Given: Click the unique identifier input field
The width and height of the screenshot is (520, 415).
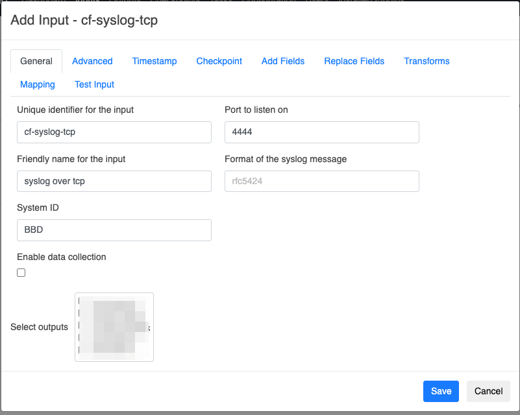Looking at the screenshot, I should pyautogui.click(x=114, y=132).
